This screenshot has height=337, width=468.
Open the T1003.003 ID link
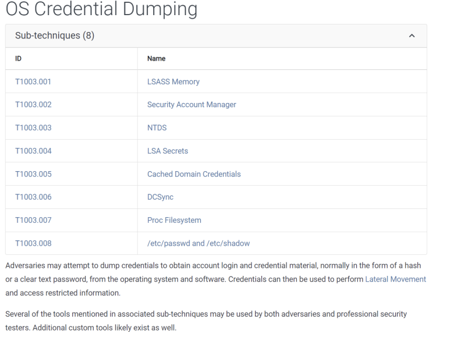pyautogui.click(x=33, y=127)
